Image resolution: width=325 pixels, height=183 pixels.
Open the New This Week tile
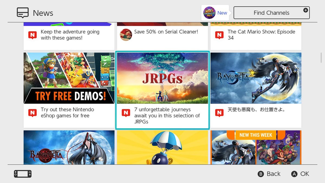click(x=256, y=147)
